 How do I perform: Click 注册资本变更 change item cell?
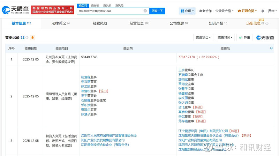(x=62, y=59)
